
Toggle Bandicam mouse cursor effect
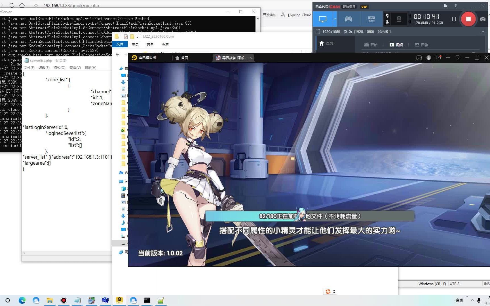coord(387,16)
